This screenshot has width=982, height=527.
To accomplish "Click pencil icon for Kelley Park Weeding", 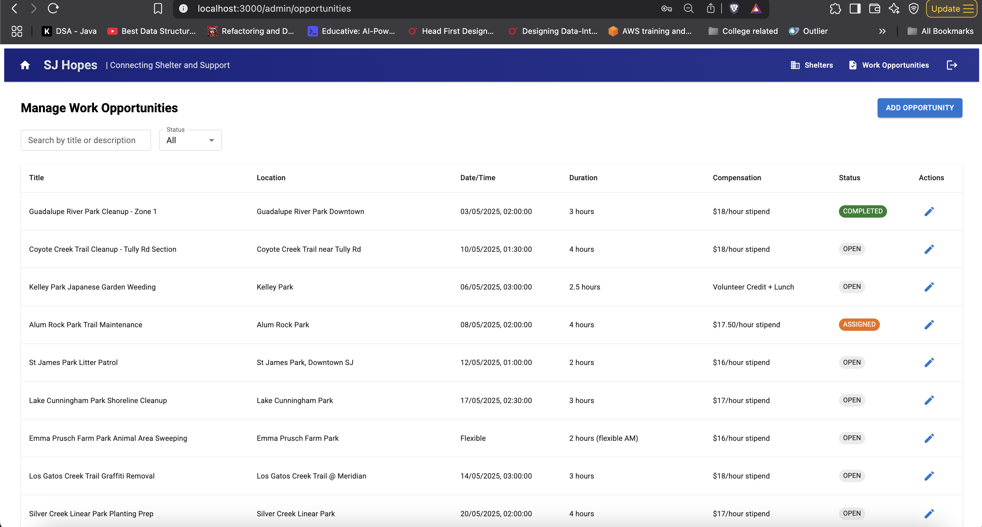I will coord(929,287).
